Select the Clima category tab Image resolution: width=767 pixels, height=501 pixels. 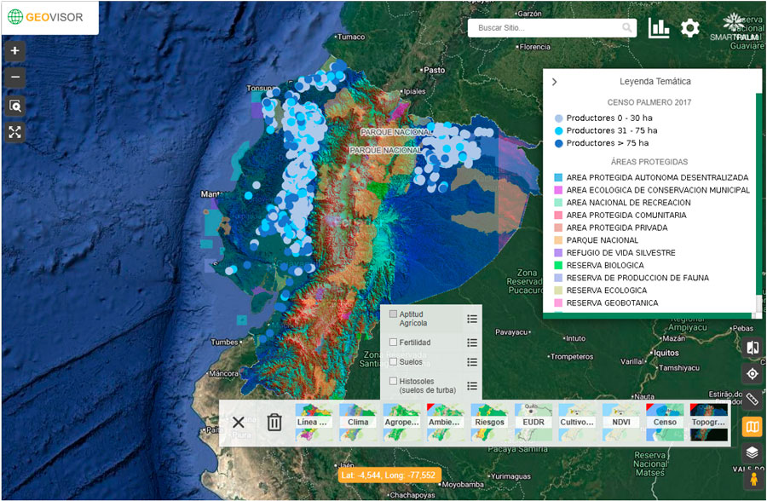pos(358,422)
